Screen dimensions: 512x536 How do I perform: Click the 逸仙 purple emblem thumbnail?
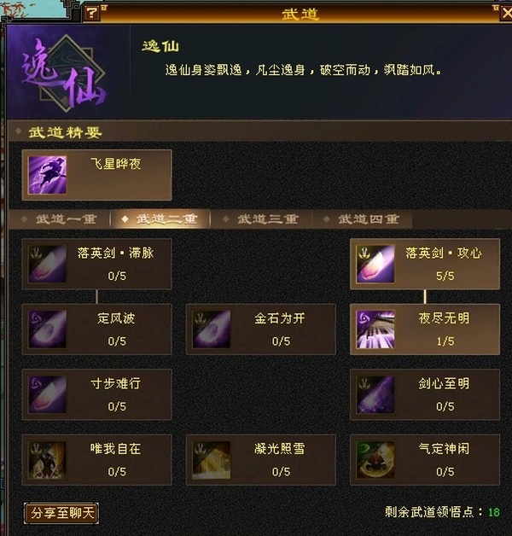[x=65, y=73]
